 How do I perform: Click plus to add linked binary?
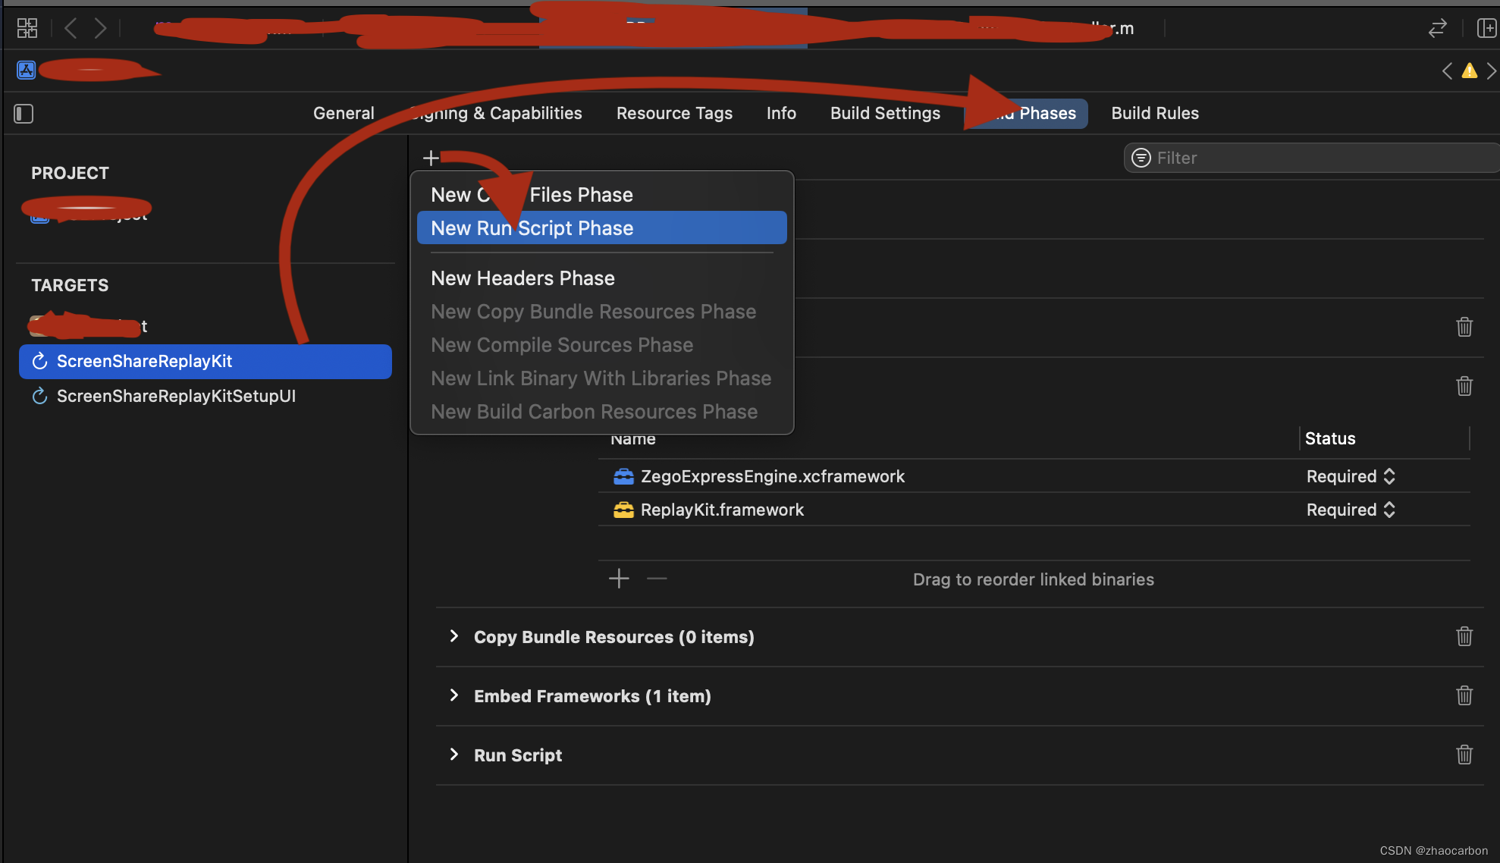[619, 579]
